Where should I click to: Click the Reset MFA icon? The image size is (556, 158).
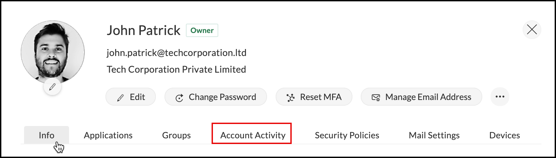point(290,98)
